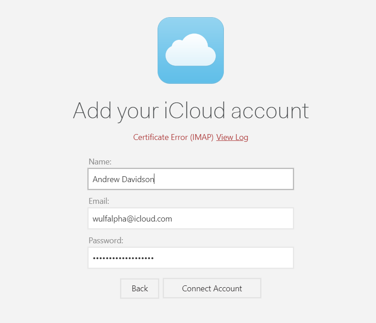Go back using the Back button
Viewport: 376px width, 323px height.
tap(139, 288)
